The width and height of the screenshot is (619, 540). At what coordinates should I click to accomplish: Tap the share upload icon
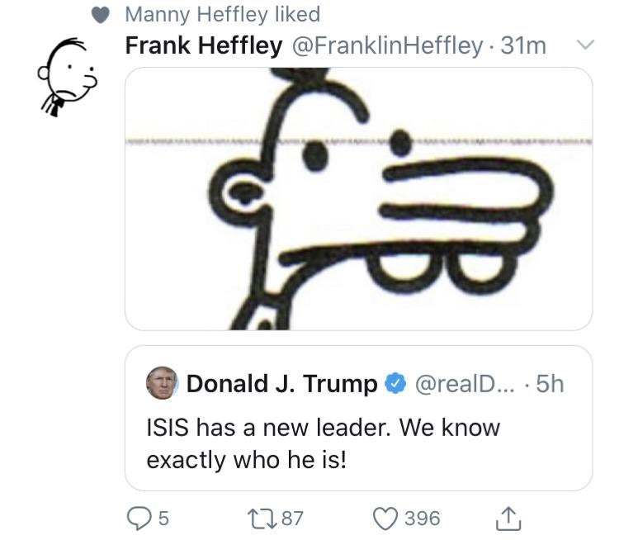pos(507,518)
